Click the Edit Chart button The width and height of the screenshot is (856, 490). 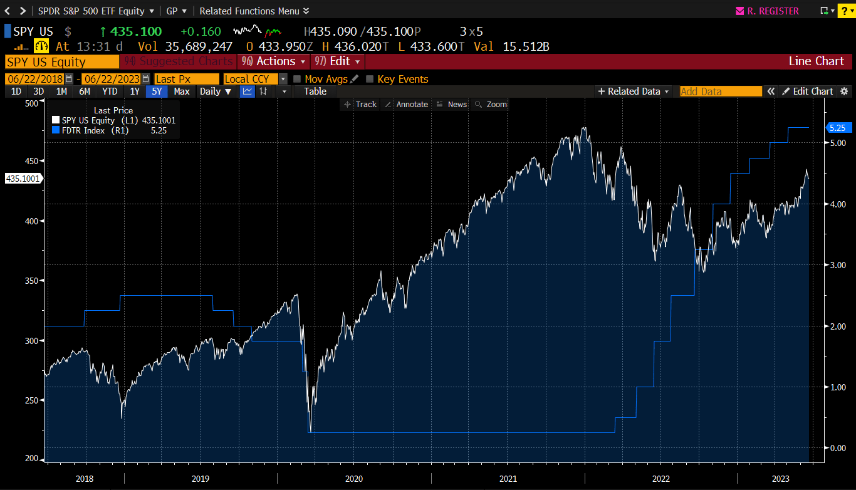click(812, 91)
